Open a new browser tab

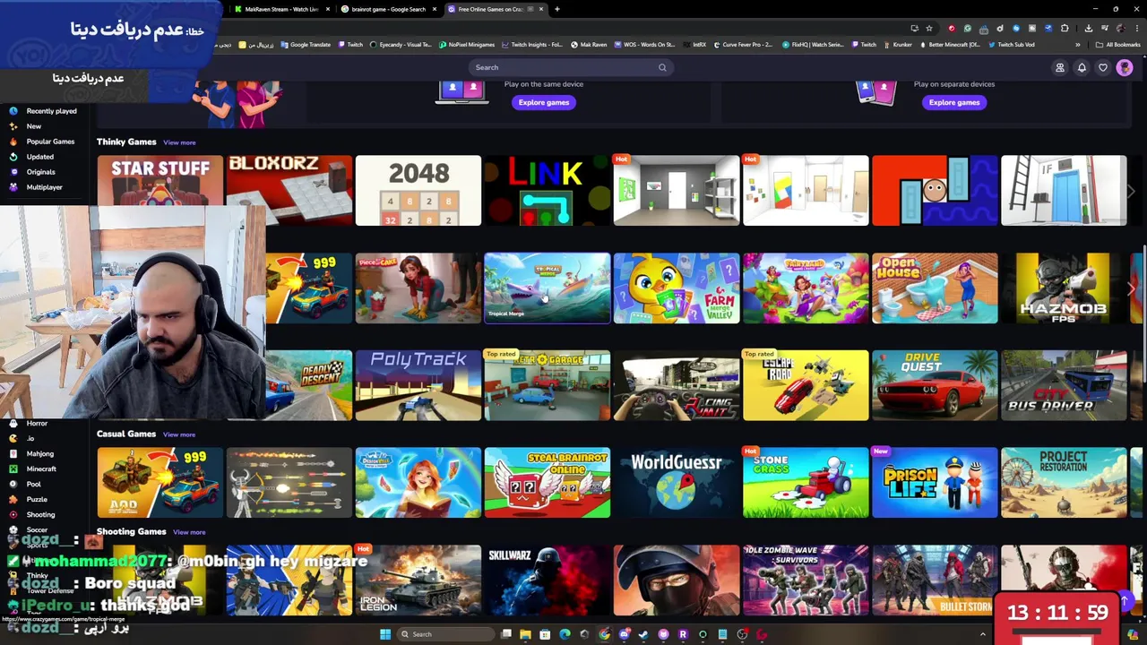[x=556, y=9]
